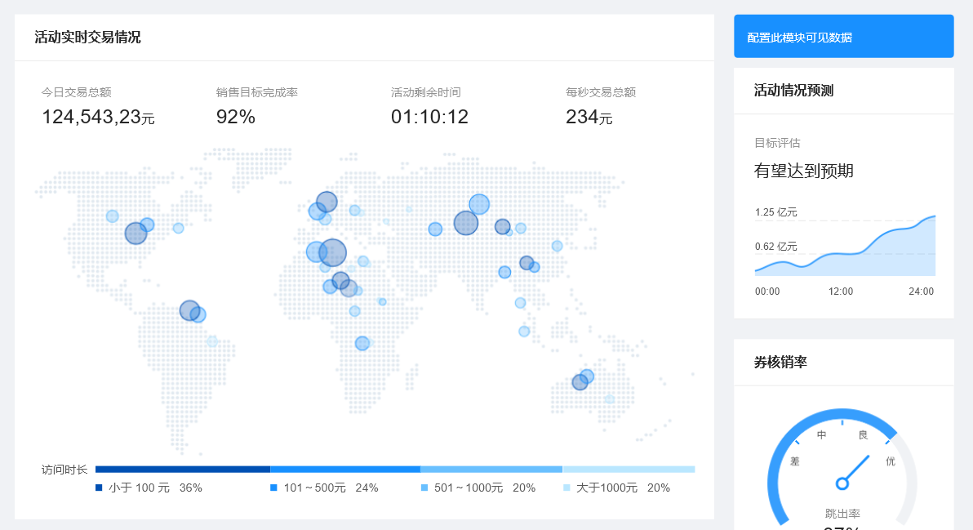Click the pale blue 大于1000元 legend square
This screenshot has height=530, width=973.
(566, 488)
